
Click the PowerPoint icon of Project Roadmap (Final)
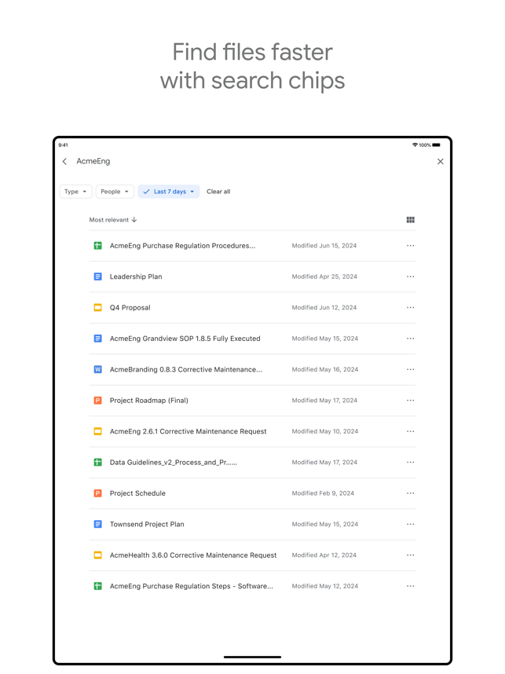[x=98, y=401]
